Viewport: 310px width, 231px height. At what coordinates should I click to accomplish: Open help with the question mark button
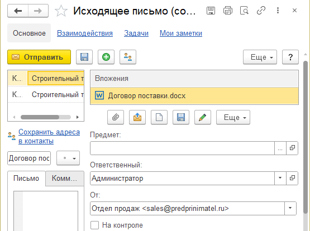290,57
